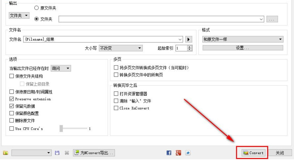Share via Facebook icon
The height and width of the screenshot is (160, 294).
(169, 153)
